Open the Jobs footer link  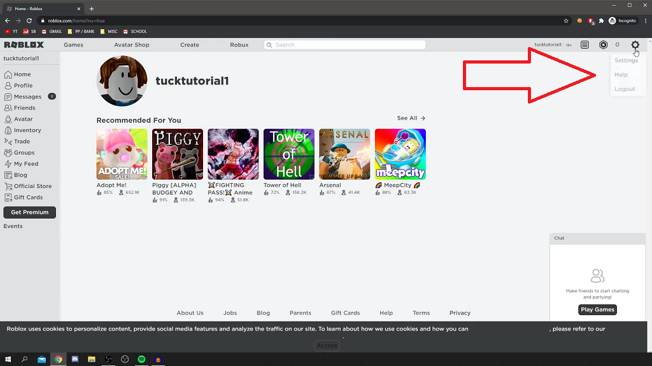[230, 313]
